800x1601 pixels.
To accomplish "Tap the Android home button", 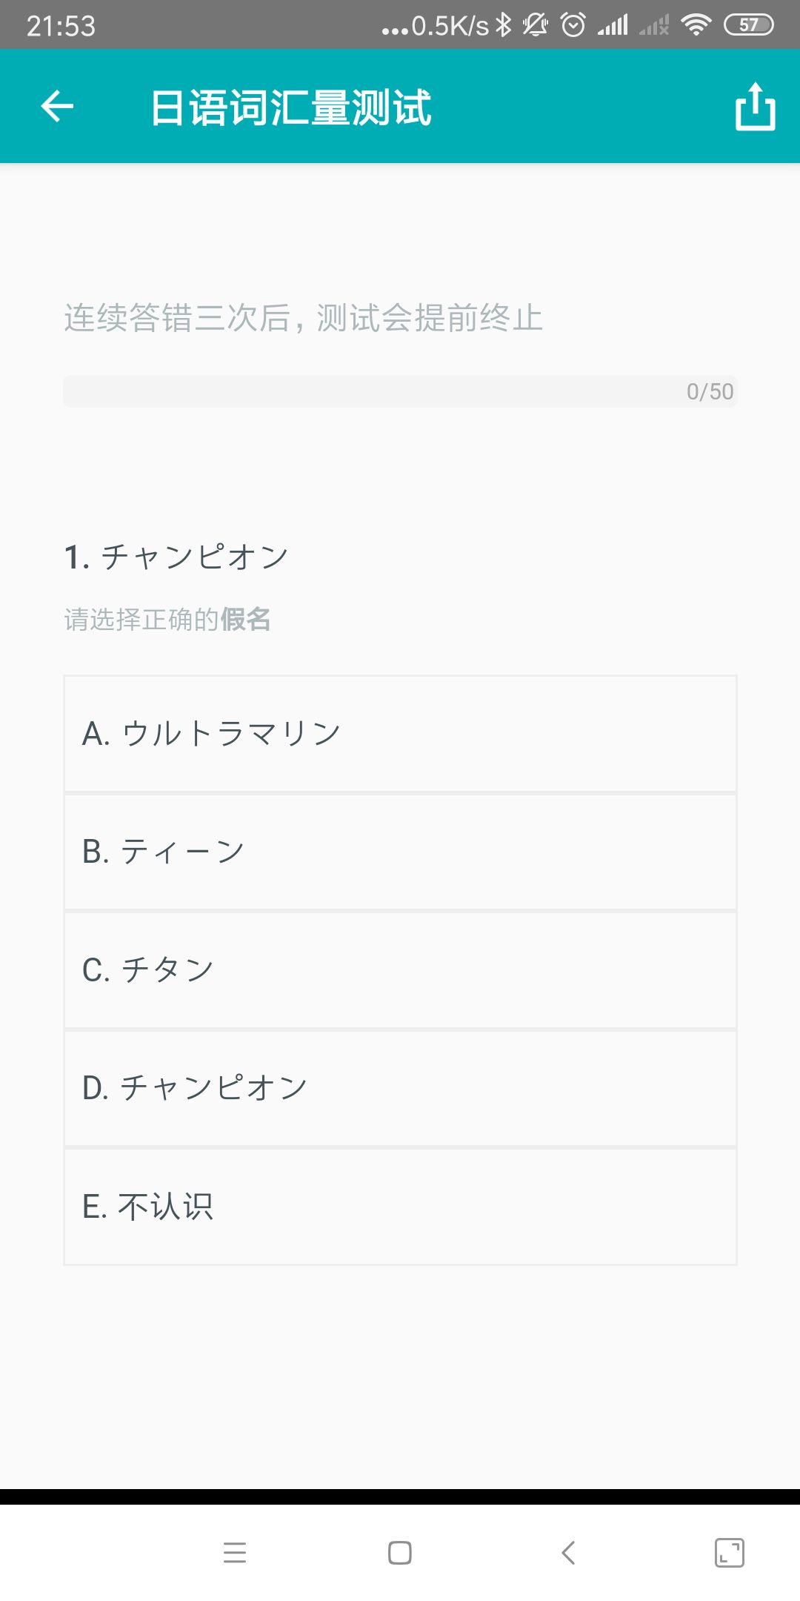I will coord(400,1552).
